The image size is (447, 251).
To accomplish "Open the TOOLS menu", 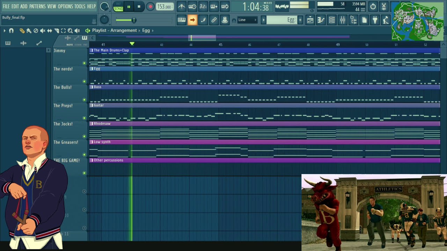I will coord(80,6).
